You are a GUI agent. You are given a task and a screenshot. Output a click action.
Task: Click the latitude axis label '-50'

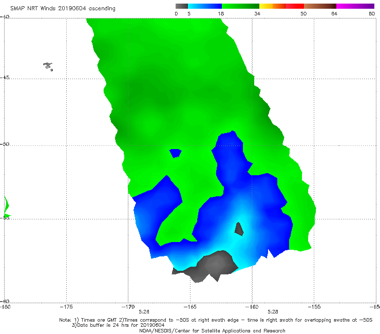(5, 144)
